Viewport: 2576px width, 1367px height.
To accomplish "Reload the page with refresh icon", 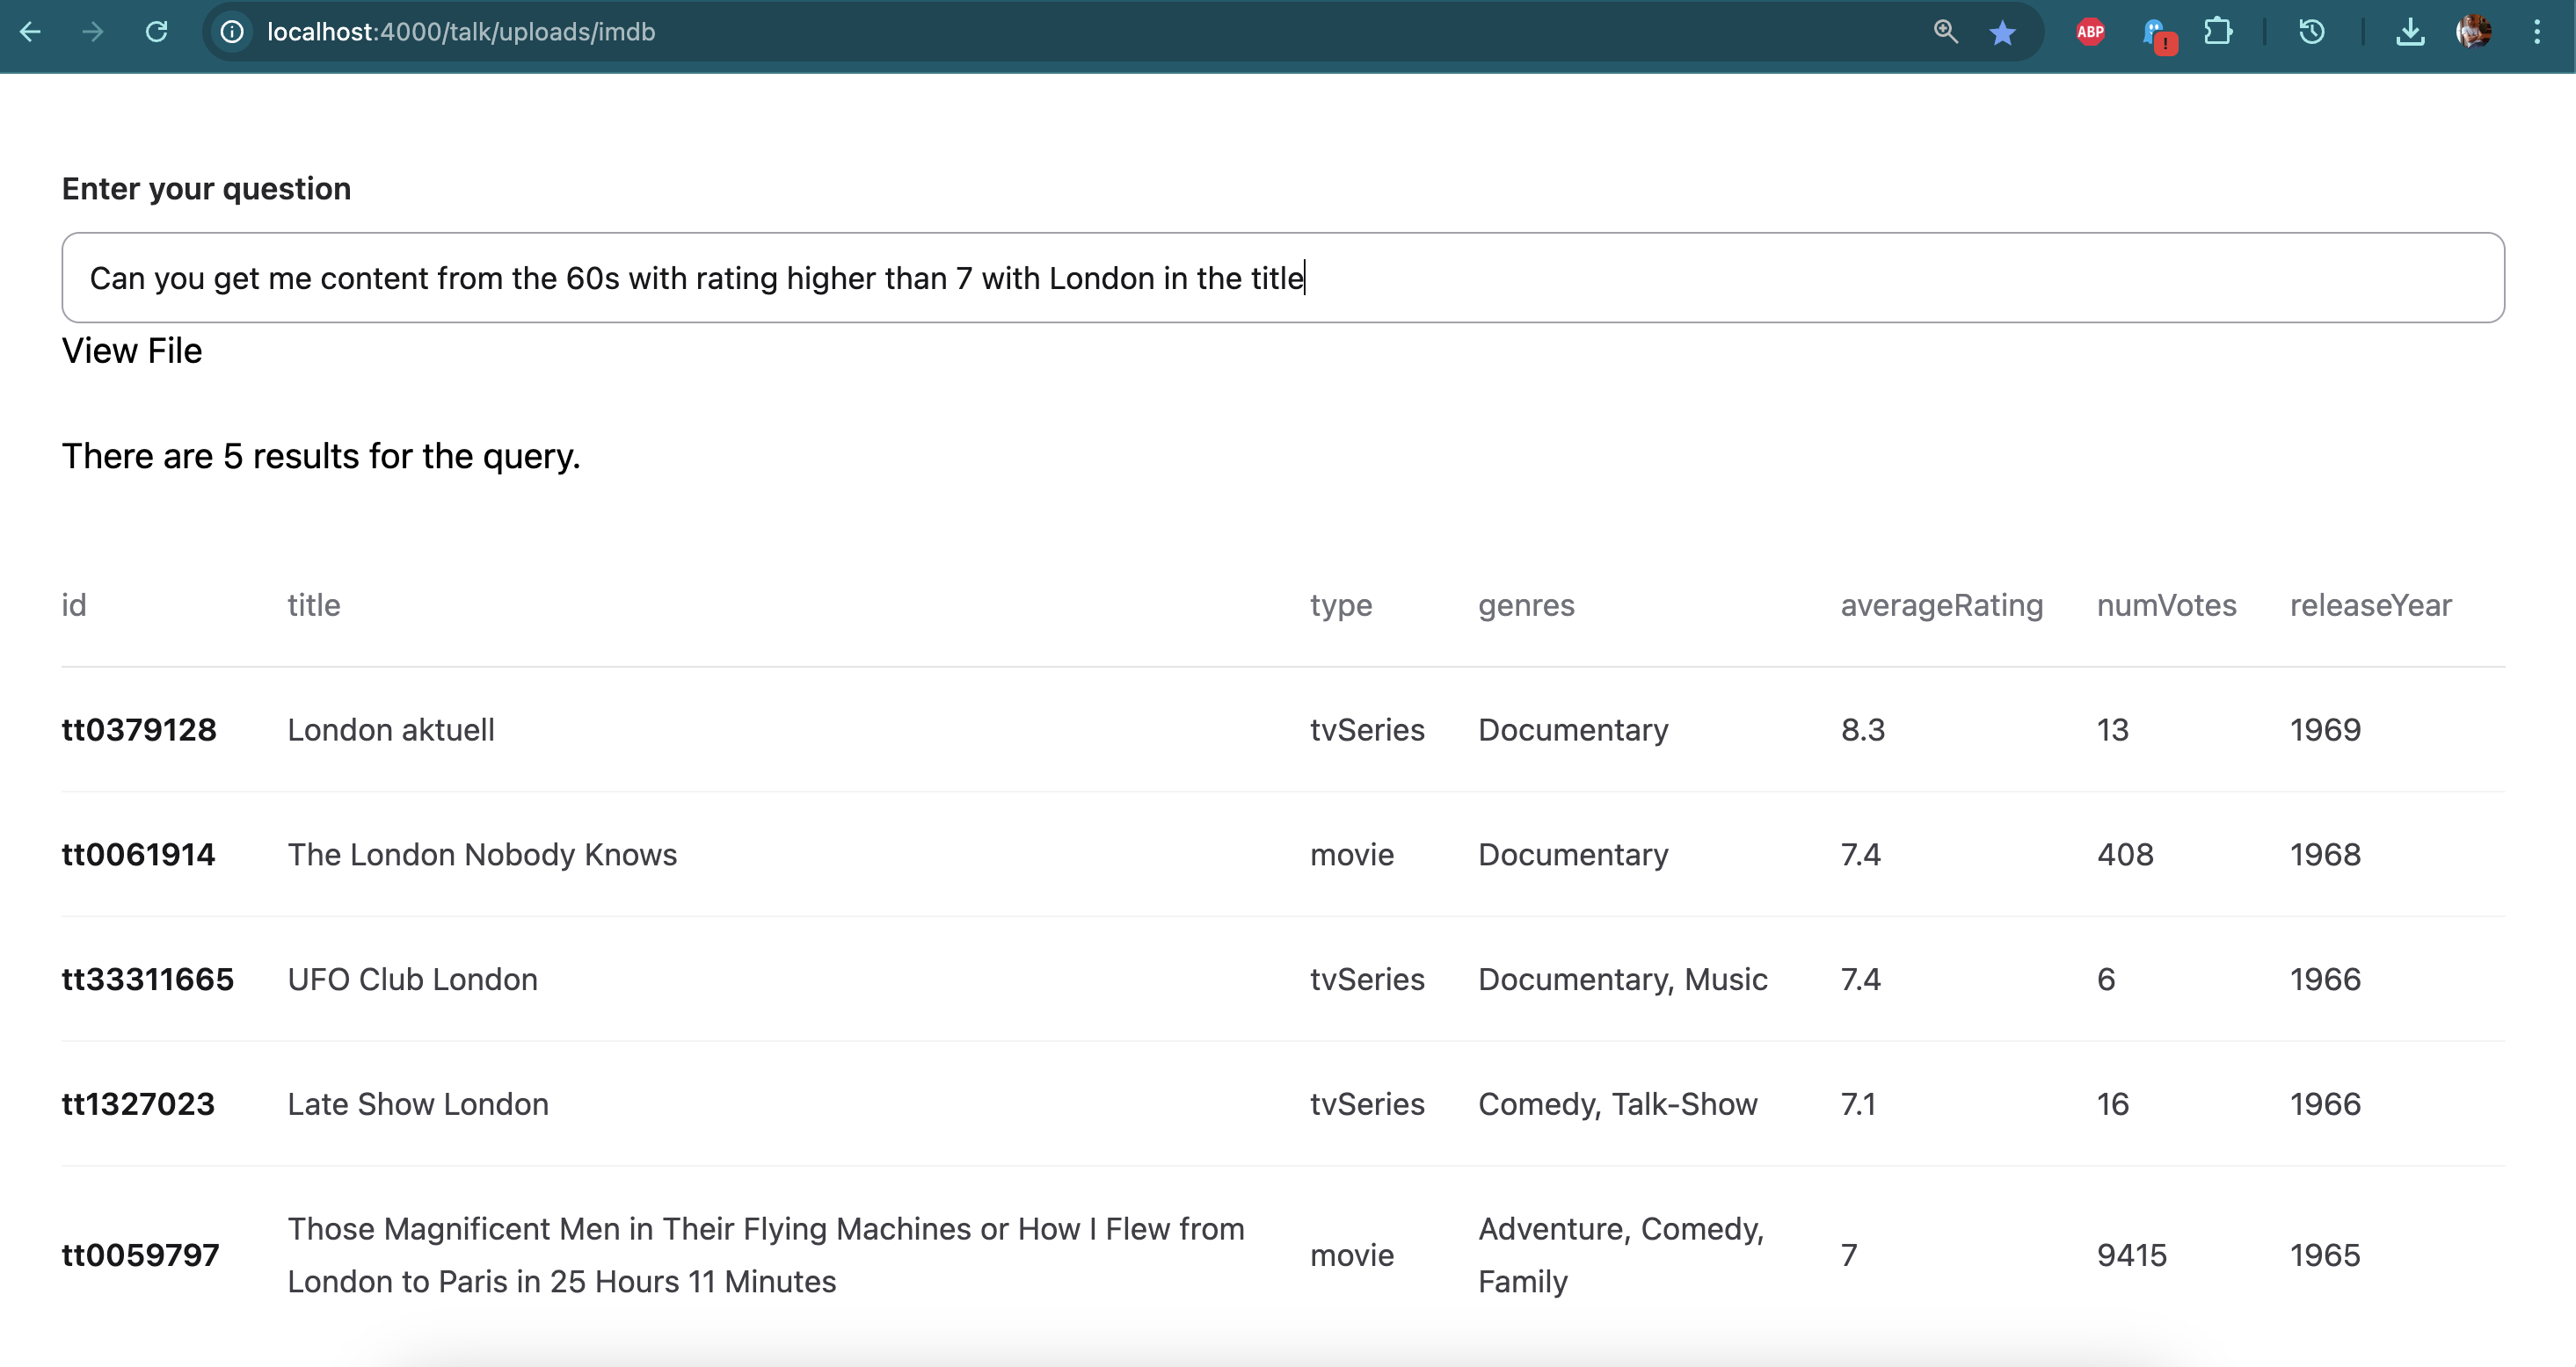I will coord(156,32).
